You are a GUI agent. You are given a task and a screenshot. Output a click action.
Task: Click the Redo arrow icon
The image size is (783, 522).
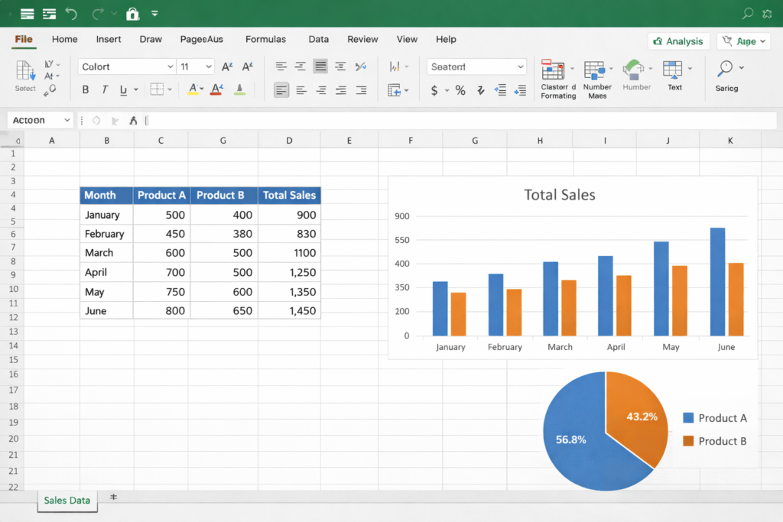pos(98,14)
